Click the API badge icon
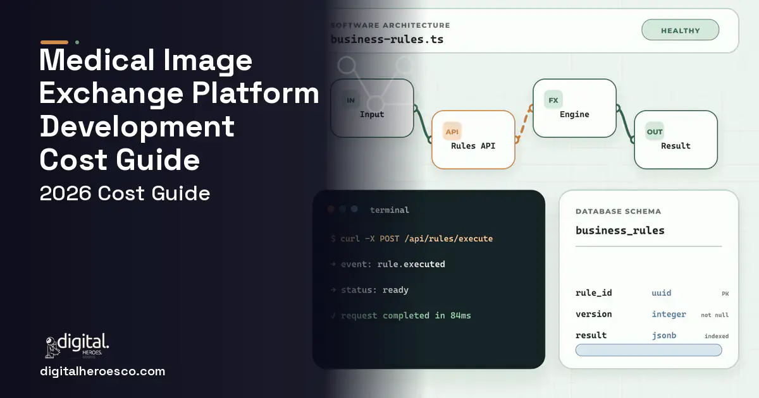Image resolution: width=759 pixels, height=398 pixels. pos(452,131)
